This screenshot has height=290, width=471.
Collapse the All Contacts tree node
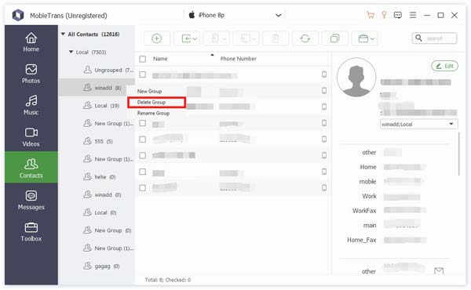[x=63, y=34]
